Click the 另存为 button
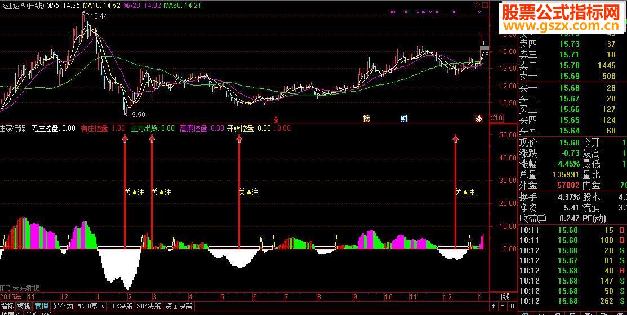627x315 pixels. click(x=63, y=306)
